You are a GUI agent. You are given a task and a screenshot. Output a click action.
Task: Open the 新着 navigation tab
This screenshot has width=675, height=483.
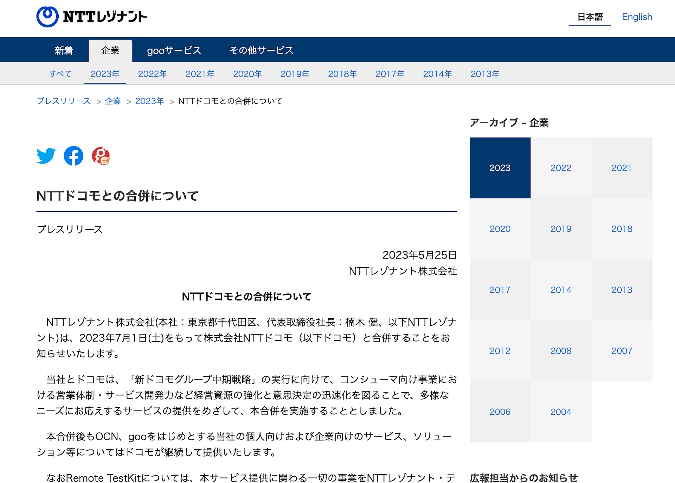[x=64, y=50]
